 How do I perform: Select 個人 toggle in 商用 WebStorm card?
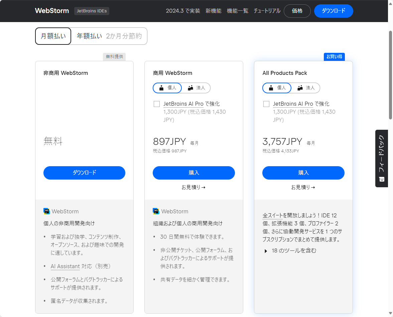[167, 88]
